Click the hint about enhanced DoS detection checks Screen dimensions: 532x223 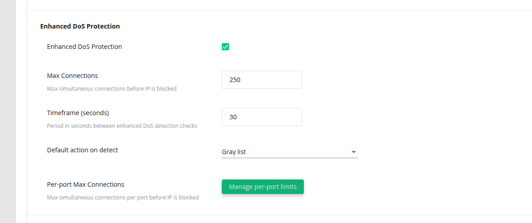coord(122,126)
